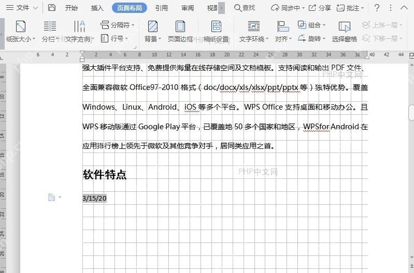Open the 视图 tab
This screenshot has width=414, height=273.
tap(212, 8)
